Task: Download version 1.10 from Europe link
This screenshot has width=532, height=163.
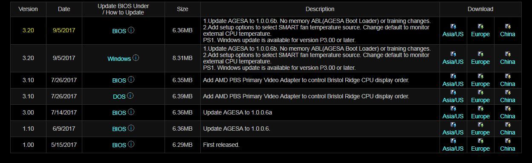Action: 480,132
